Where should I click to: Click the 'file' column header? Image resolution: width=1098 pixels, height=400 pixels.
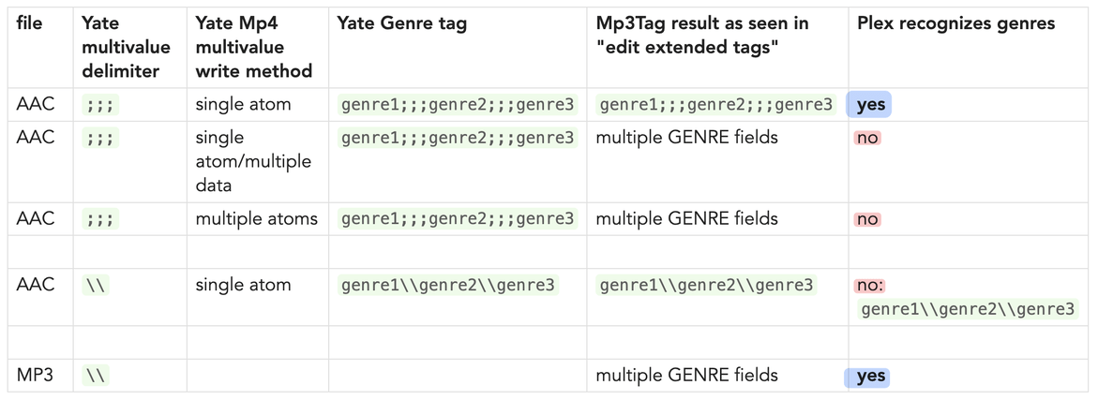tap(29, 23)
